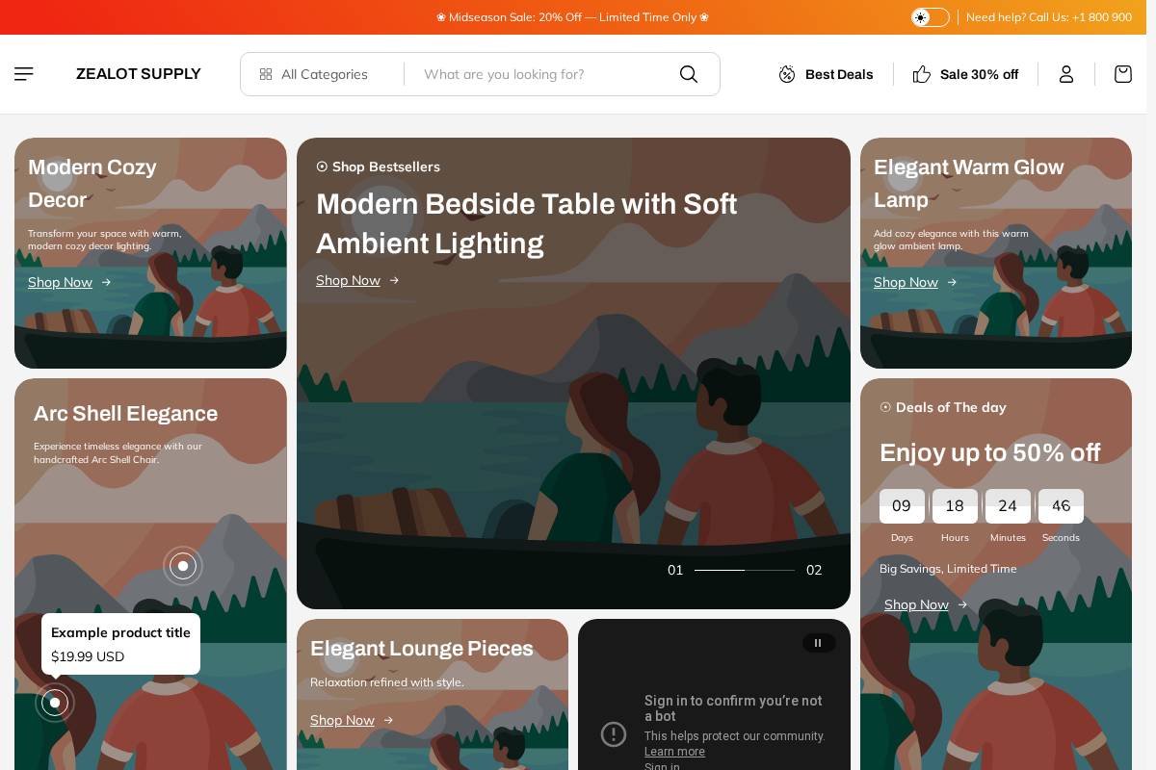1156x770 pixels.
Task: Go to slide 02 of the banner
Action: [x=814, y=570]
